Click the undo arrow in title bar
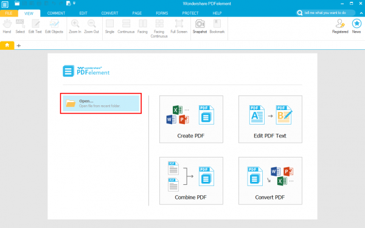Screen dimensions: 365x228 (x=54, y=3)
